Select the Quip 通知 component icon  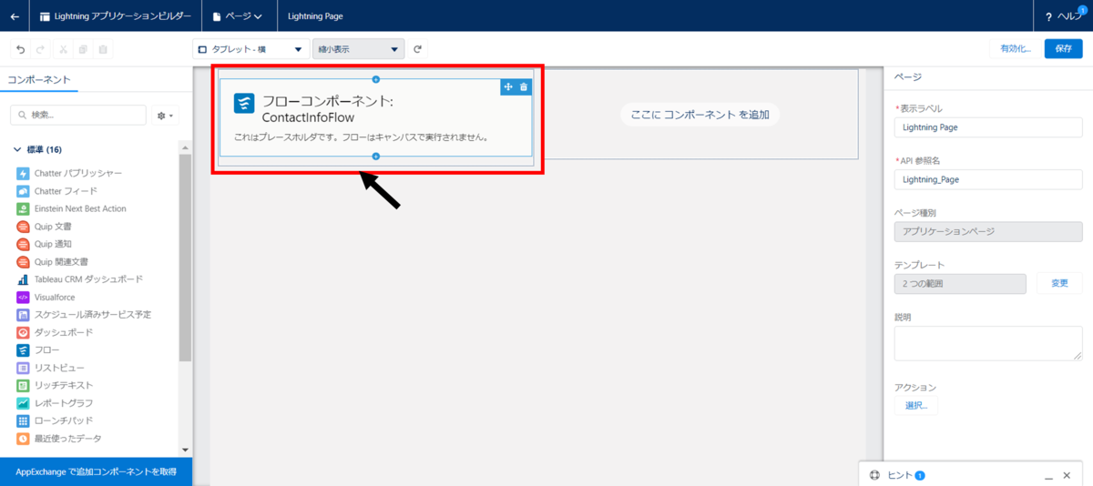click(x=24, y=244)
